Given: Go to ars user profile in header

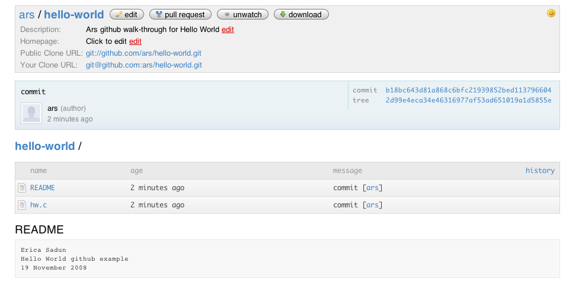Looking at the screenshot, I should (27, 14).
